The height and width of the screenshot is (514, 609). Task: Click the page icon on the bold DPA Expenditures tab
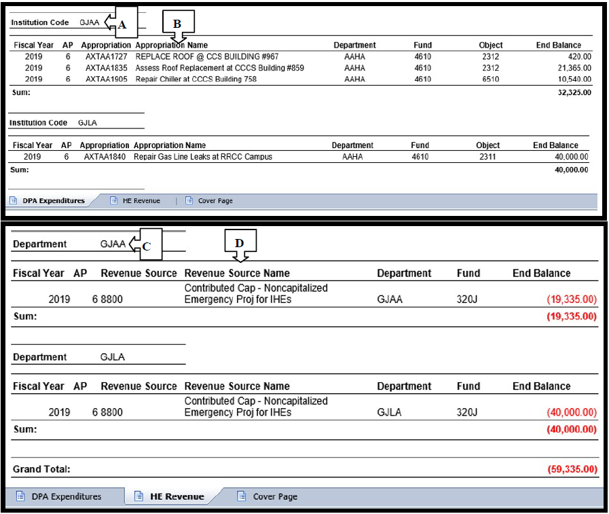coord(14,201)
